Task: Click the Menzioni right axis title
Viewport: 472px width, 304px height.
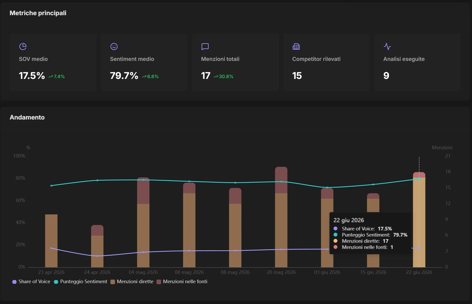Action: (x=442, y=148)
